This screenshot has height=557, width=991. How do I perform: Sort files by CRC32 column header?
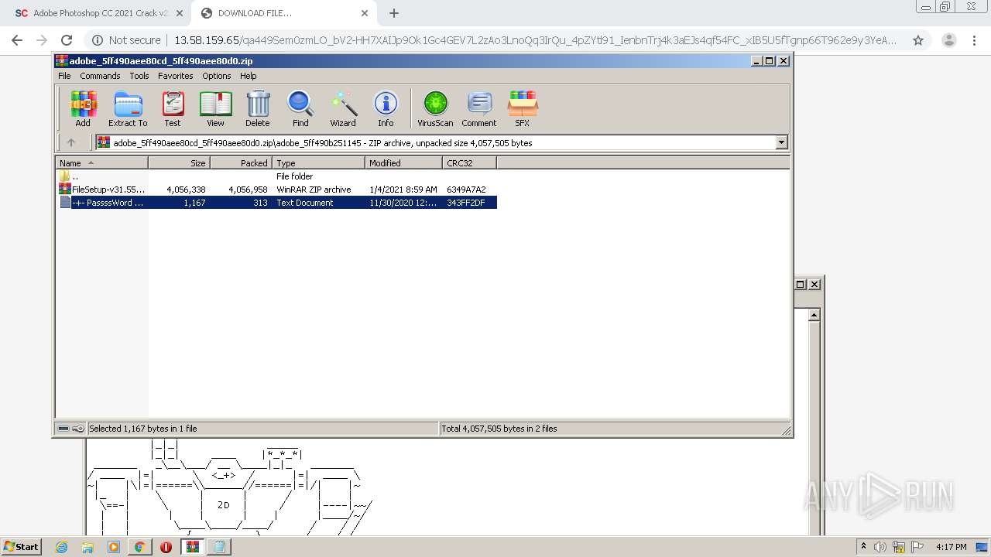tap(469, 163)
